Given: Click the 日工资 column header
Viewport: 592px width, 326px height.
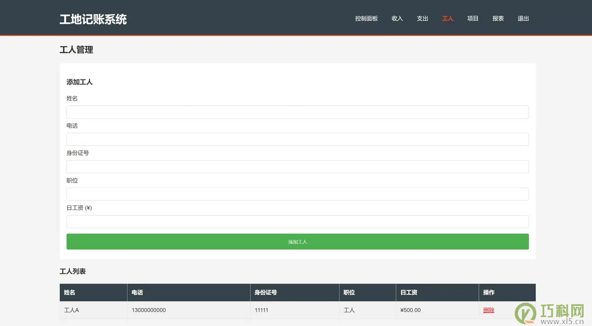Looking at the screenshot, I should [437, 293].
